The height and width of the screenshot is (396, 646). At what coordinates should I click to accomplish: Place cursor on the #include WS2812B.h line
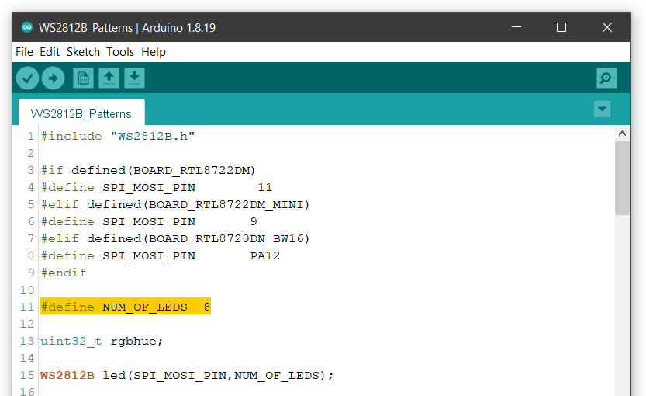tap(117, 136)
